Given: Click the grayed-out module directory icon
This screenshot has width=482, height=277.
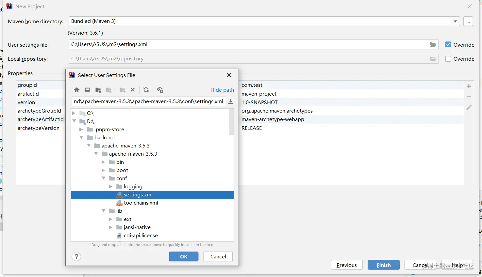Looking at the screenshot, I should [109, 90].
